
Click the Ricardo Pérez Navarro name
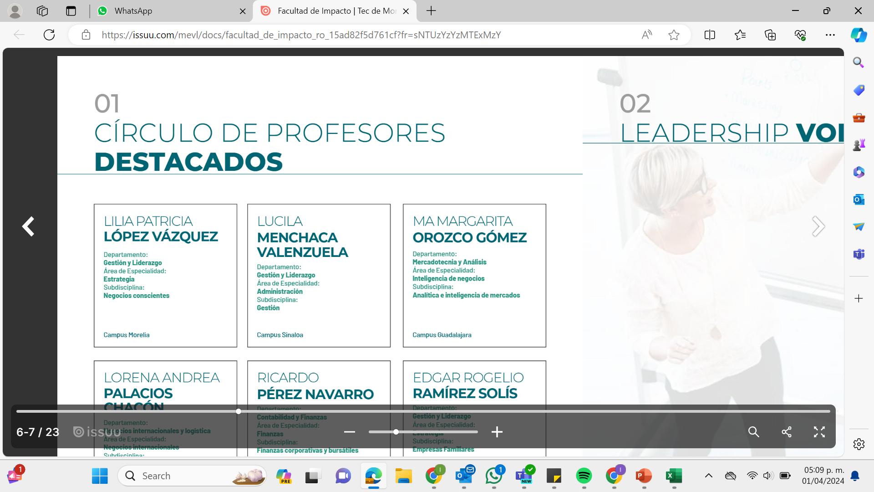point(315,386)
